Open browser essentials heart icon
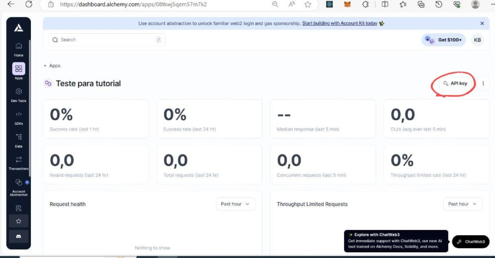 [x=456, y=4]
